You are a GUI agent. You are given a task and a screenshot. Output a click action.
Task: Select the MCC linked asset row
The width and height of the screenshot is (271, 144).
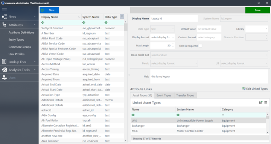(x=198, y=131)
